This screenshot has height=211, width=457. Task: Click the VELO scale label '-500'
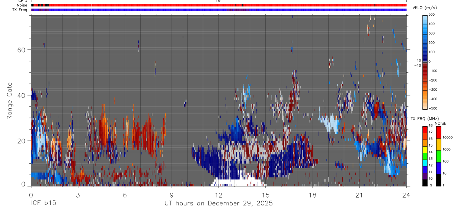(x=433, y=109)
